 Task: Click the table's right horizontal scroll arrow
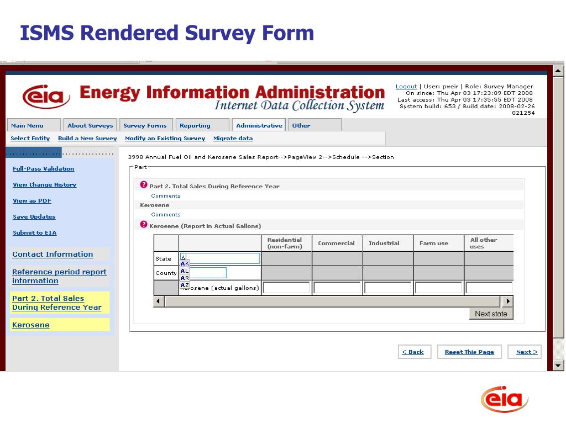507,301
